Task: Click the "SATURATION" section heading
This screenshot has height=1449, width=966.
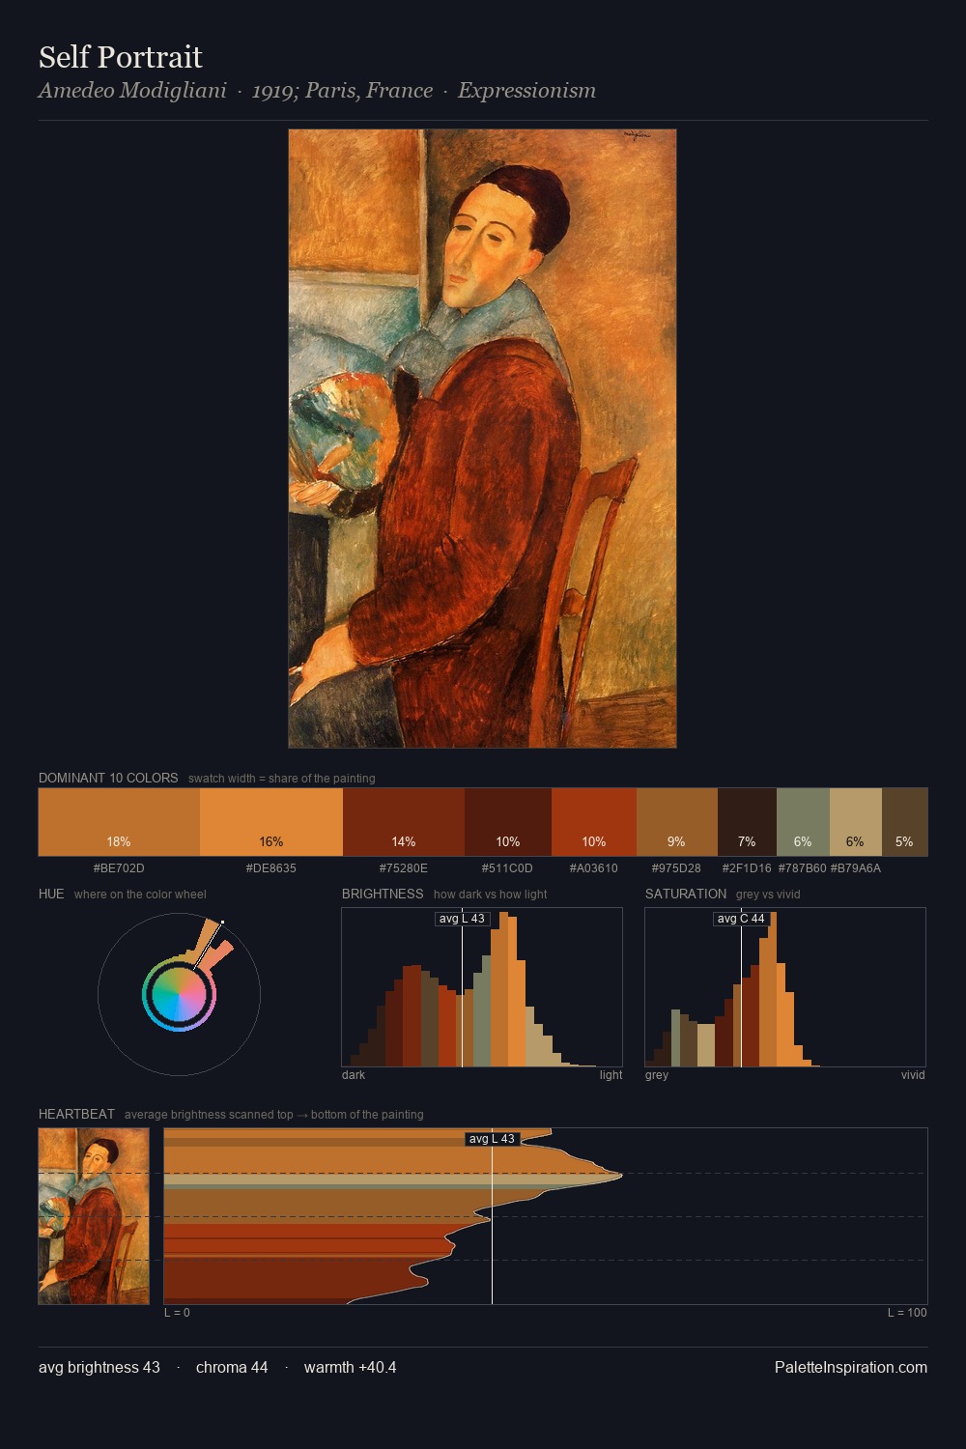Action: point(686,894)
